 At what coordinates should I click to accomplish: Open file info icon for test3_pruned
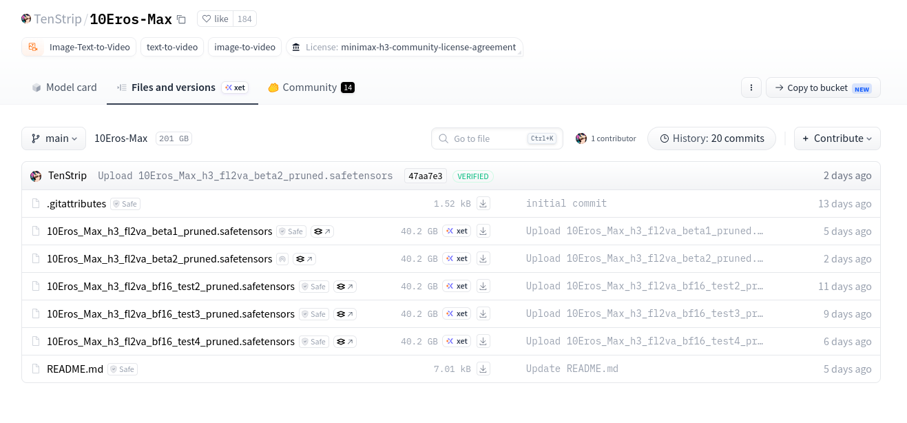(345, 314)
